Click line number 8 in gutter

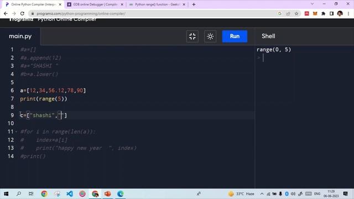(x=12, y=107)
